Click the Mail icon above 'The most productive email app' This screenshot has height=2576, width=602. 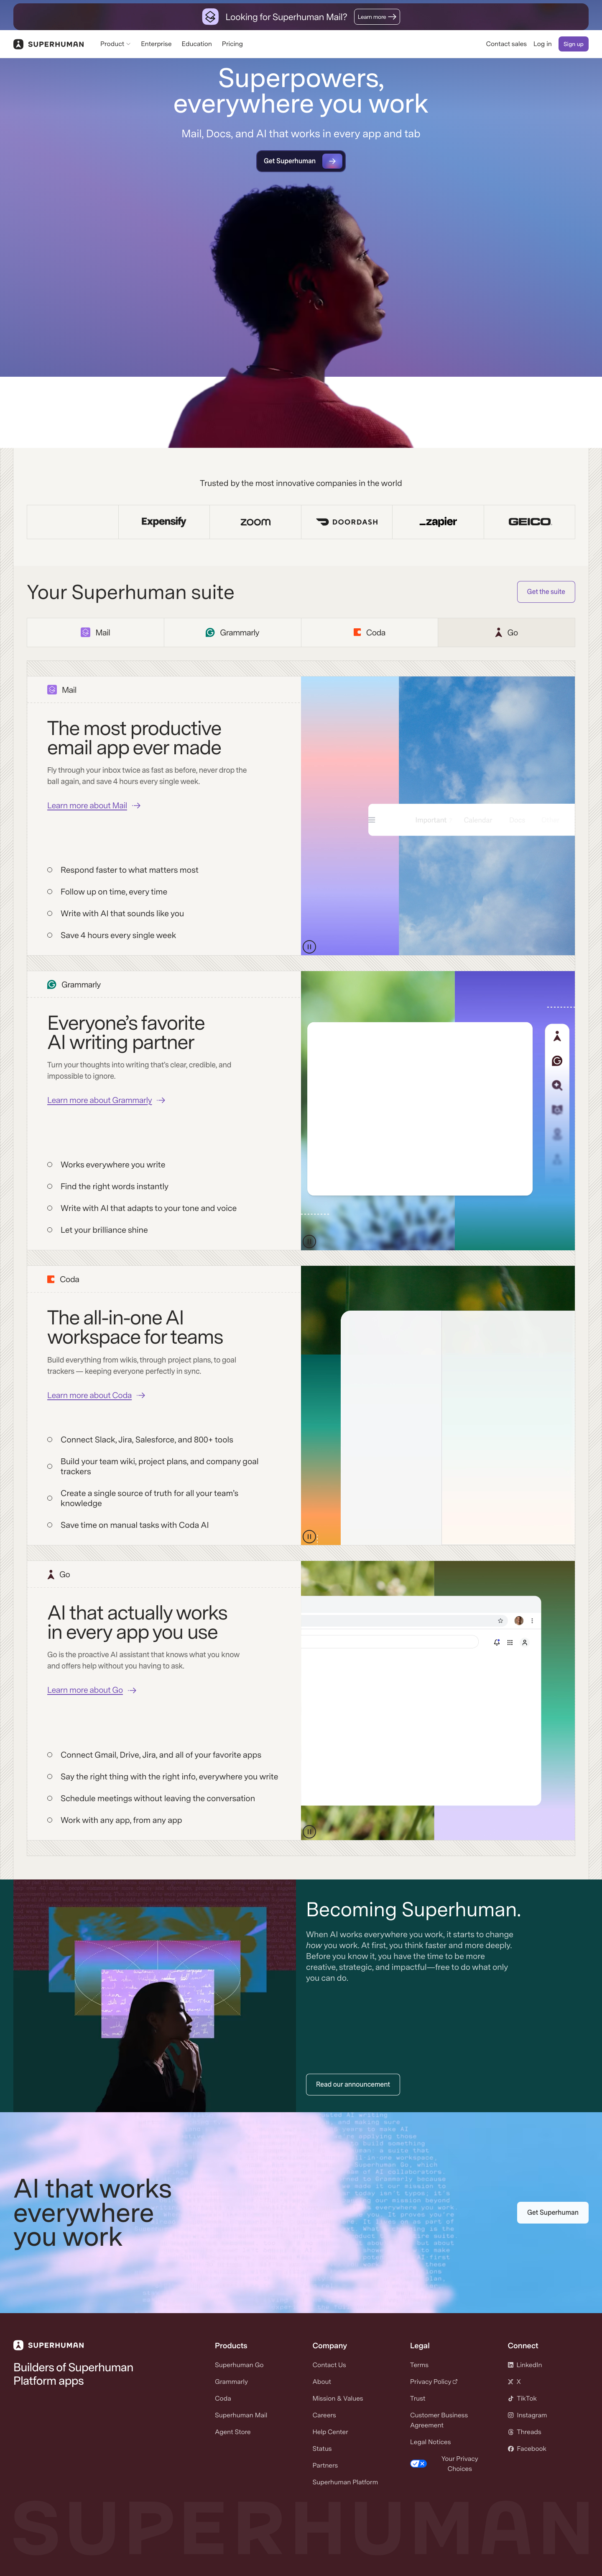pyautogui.click(x=52, y=690)
